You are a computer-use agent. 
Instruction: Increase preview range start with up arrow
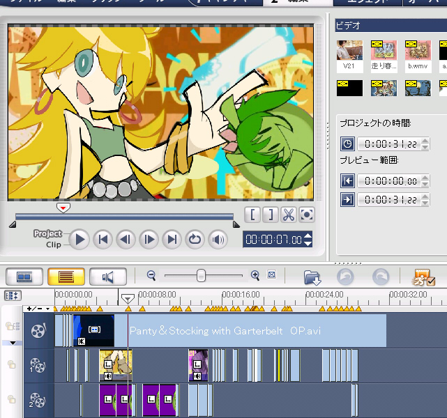point(425,178)
